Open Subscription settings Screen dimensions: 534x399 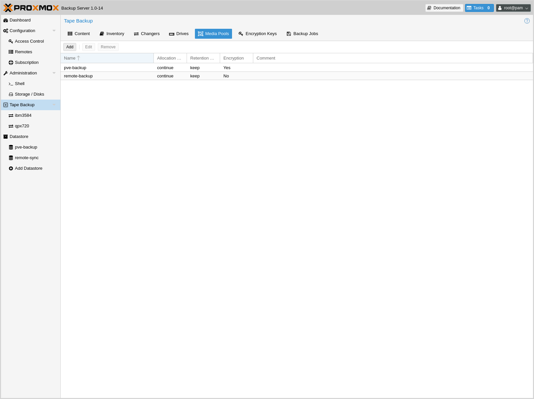[x=27, y=63]
